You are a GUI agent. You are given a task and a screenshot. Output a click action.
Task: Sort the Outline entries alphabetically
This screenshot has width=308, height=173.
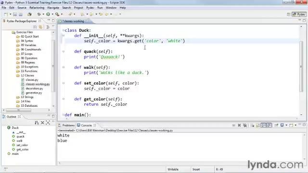(x=37, y=123)
